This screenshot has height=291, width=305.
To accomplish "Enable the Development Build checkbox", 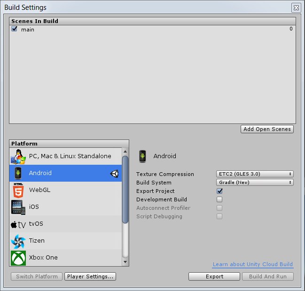I will coord(219,199).
